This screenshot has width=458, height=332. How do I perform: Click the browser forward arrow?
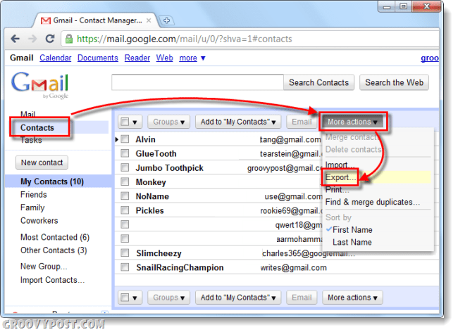pyautogui.click(x=32, y=39)
